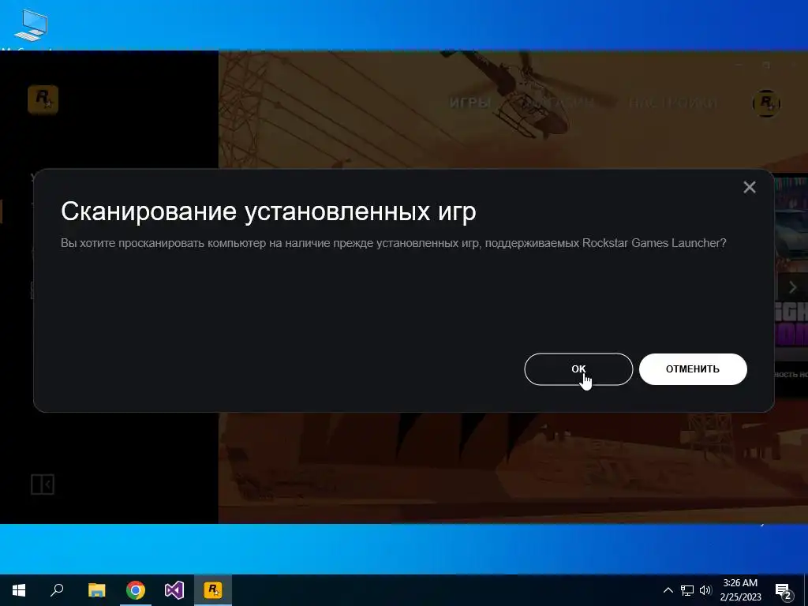The width and height of the screenshot is (808, 606).
Task: Open the НАСТРОЙКИ tab in launcher
Action: tap(674, 103)
